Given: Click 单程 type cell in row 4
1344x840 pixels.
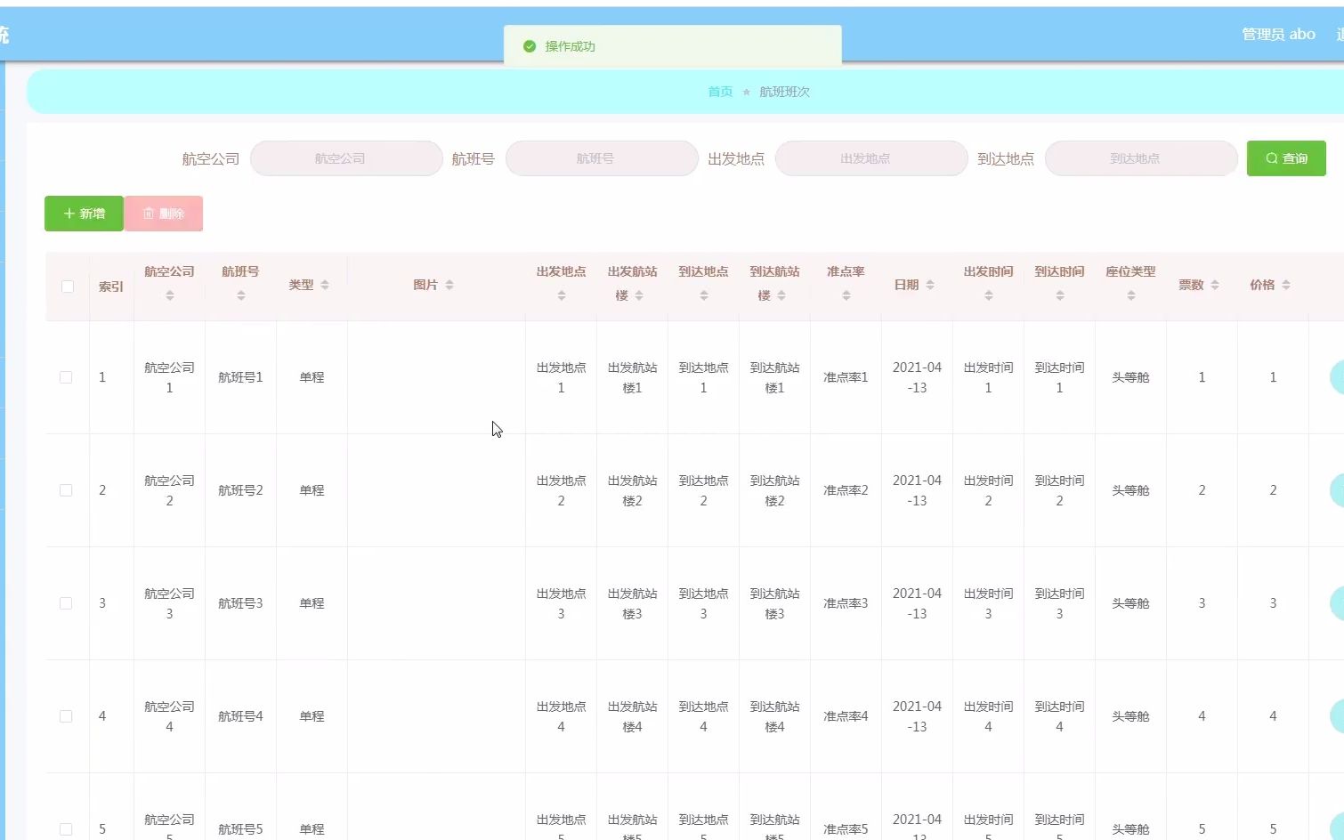Looking at the screenshot, I should (312, 716).
